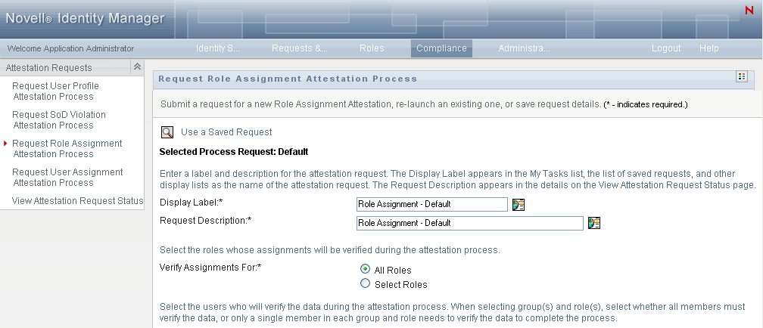Click the Logout link
Image resolution: width=763 pixels, height=328 pixels.
coord(666,48)
